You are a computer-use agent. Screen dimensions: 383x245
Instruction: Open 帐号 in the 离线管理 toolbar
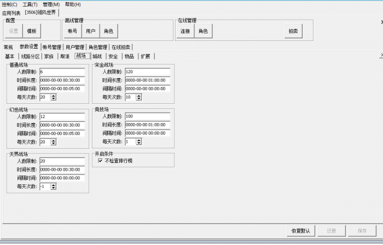point(72,31)
